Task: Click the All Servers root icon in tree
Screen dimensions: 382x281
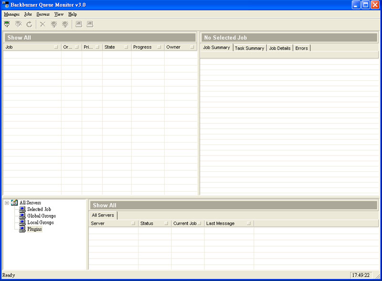Action: tap(14, 202)
